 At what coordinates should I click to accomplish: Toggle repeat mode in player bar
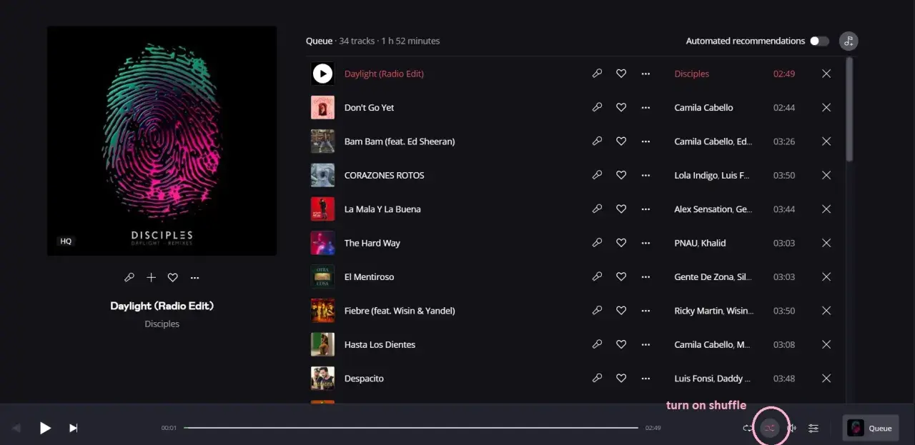747,428
